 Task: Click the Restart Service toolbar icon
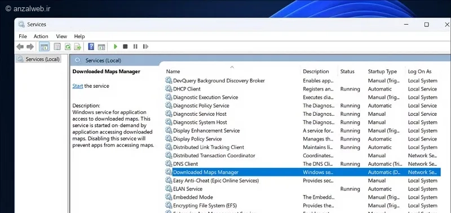click(145, 47)
